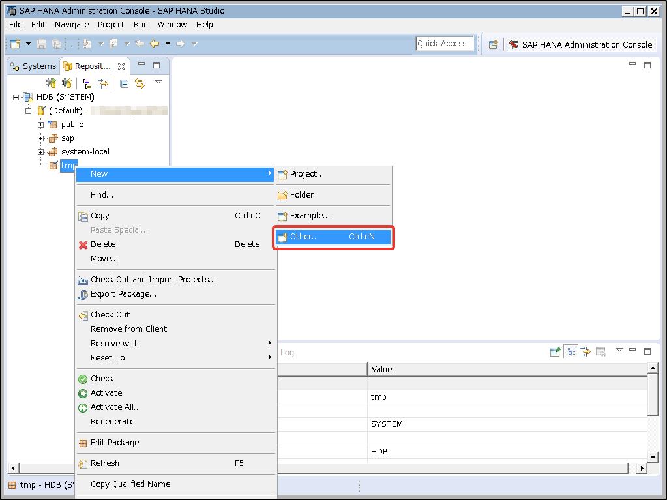Select the tmp package in tree
Image resolution: width=667 pixels, height=500 pixels.
tap(68, 166)
